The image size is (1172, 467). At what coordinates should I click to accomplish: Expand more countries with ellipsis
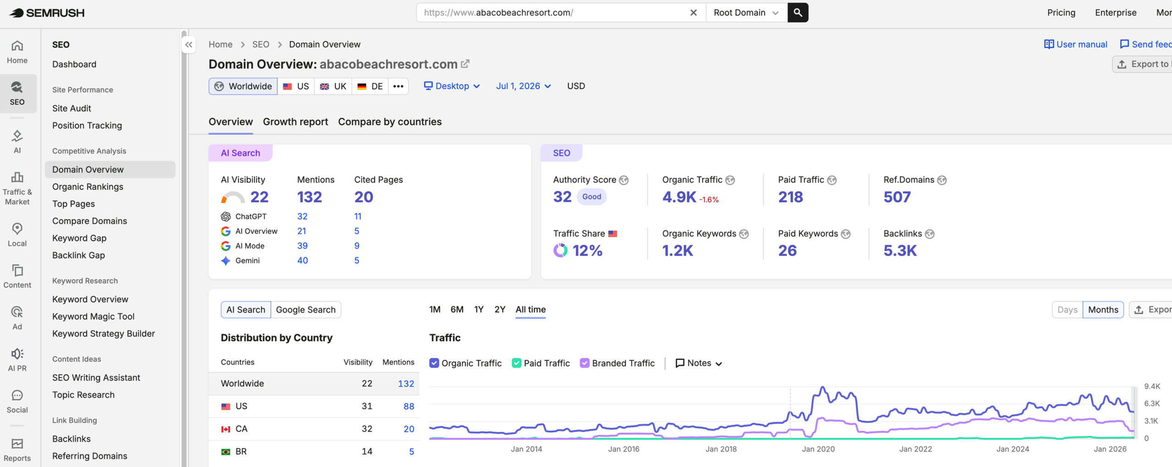pyautogui.click(x=398, y=86)
